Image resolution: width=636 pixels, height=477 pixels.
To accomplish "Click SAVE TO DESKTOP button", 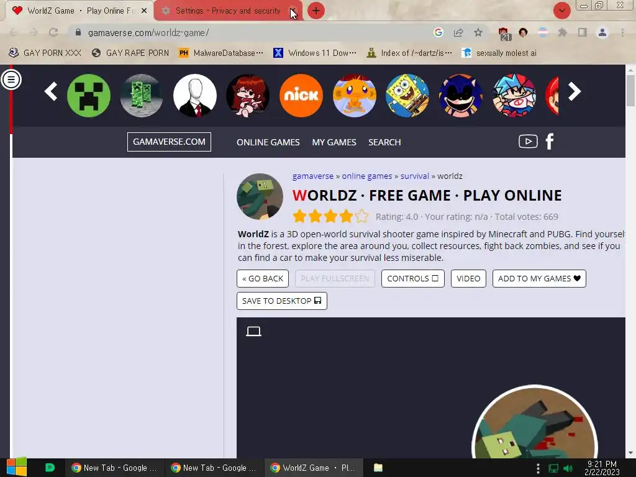I will click(x=282, y=301).
